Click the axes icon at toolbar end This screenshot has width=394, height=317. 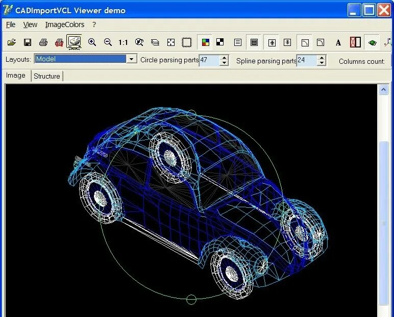coord(388,42)
